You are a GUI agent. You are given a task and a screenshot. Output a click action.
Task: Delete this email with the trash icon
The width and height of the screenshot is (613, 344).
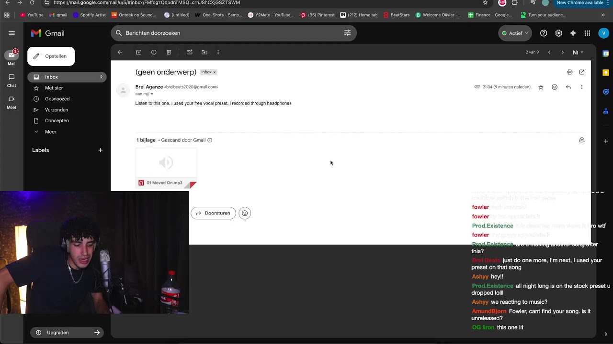169,52
